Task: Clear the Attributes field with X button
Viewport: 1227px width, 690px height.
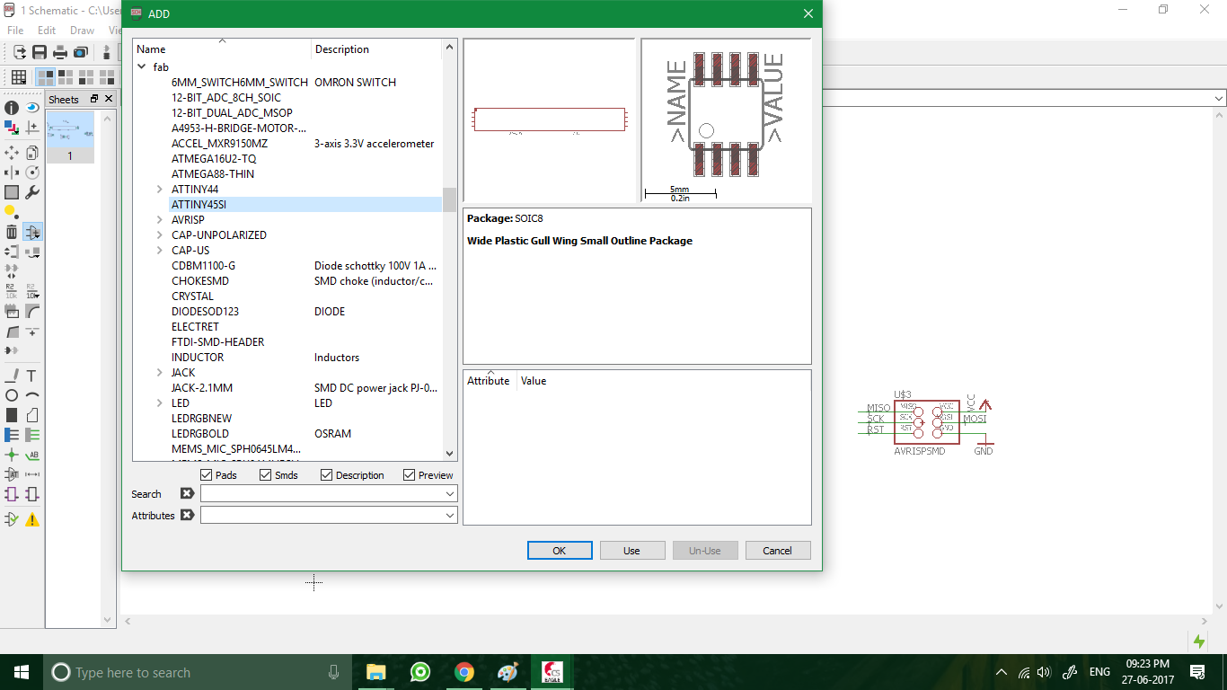Action: pos(187,515)
